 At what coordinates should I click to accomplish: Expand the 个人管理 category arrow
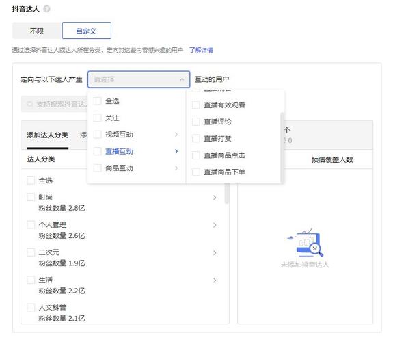coord(215,225)
